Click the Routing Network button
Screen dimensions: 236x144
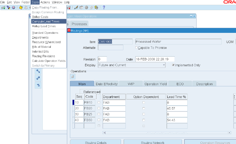[153, 142]
